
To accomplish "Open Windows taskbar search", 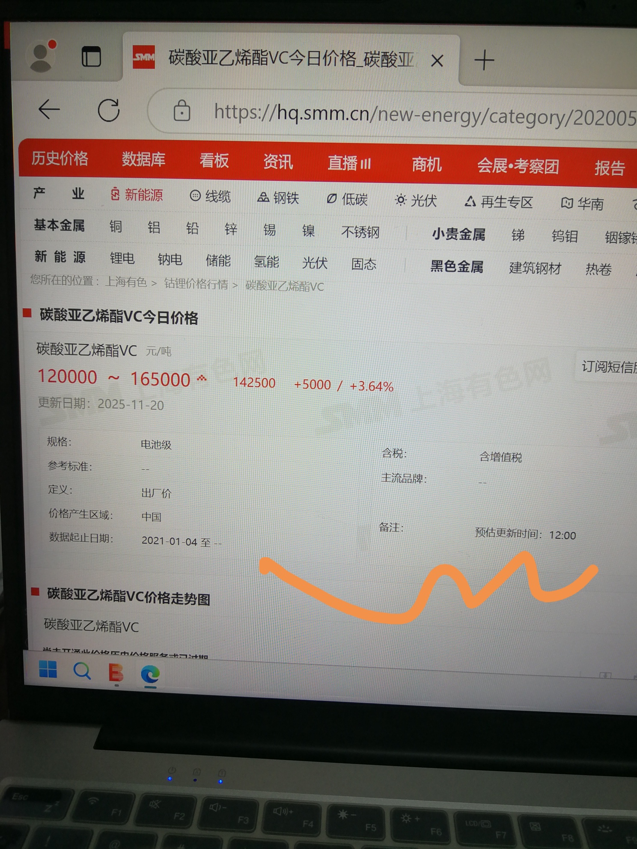I will 82,671.
